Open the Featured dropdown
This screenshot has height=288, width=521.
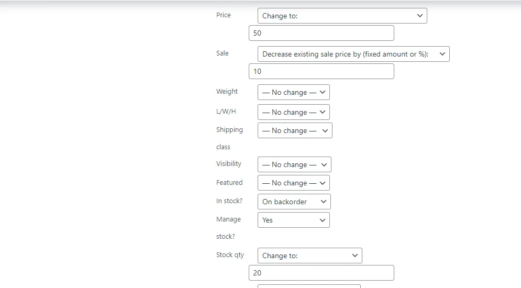[x=293, y=183]
